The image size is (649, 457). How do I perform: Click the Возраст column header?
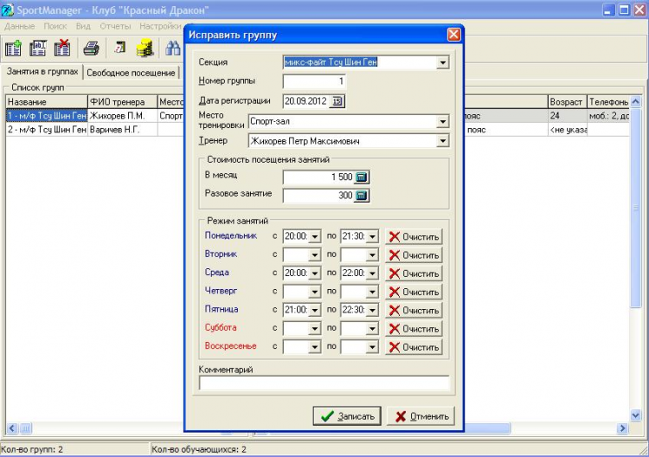coord(567,102)
